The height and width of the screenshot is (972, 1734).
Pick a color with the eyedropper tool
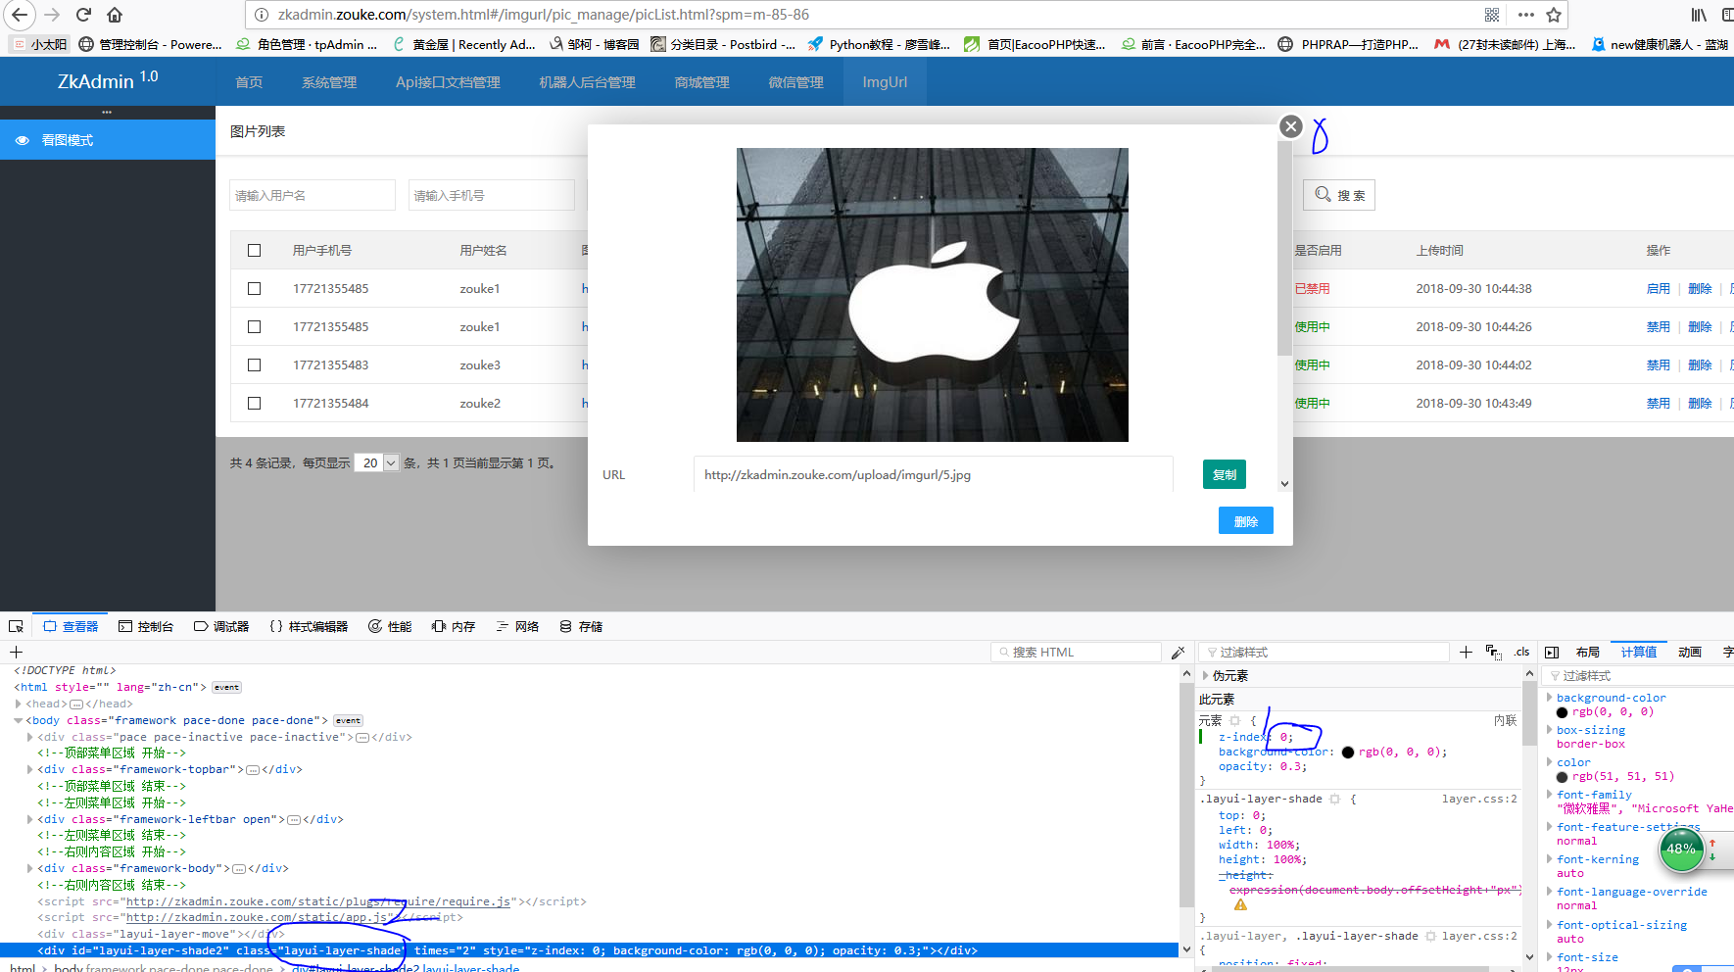[x=1178, y=652]
